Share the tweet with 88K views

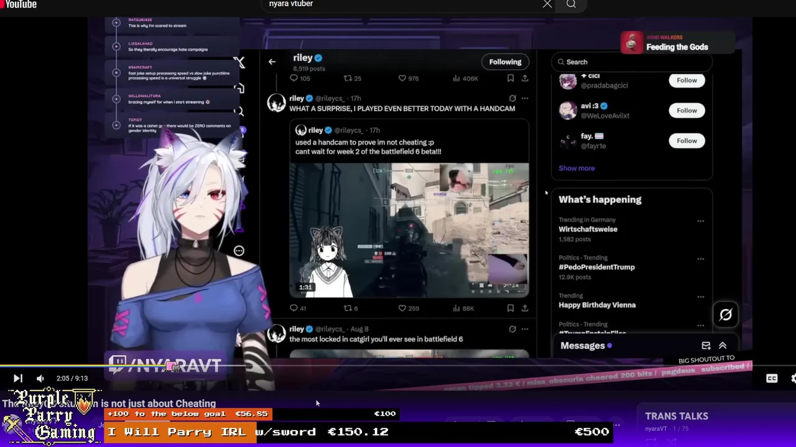click(x=525, y=308)
